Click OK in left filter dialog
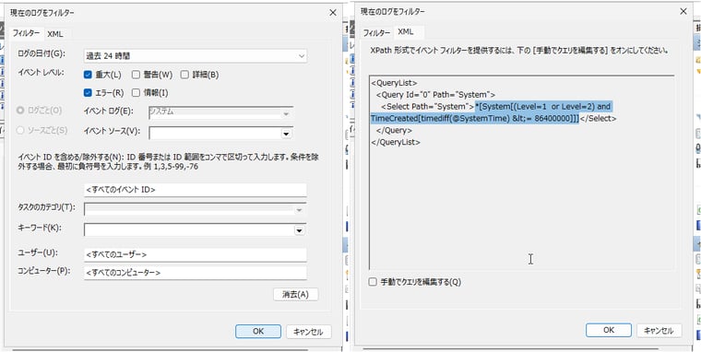 (258, 332)
